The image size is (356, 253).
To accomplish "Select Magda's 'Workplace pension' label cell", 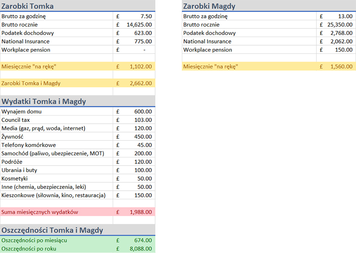I will pyautogui.click(x=207, y=50).
